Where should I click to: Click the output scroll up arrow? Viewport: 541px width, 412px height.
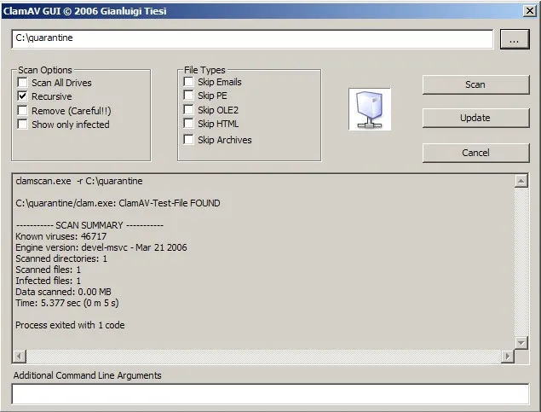point(521,181)
